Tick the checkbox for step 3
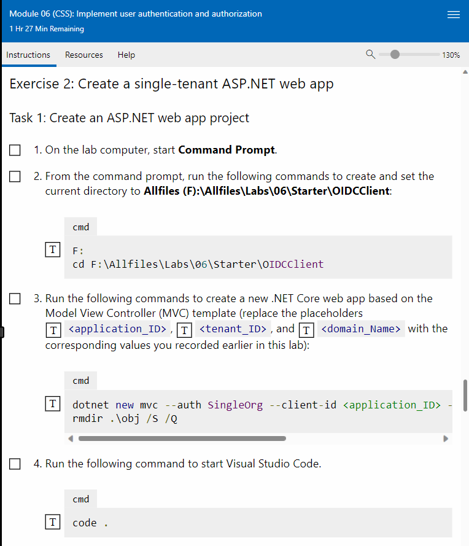 pyautogui.click(x=15, y=297)
